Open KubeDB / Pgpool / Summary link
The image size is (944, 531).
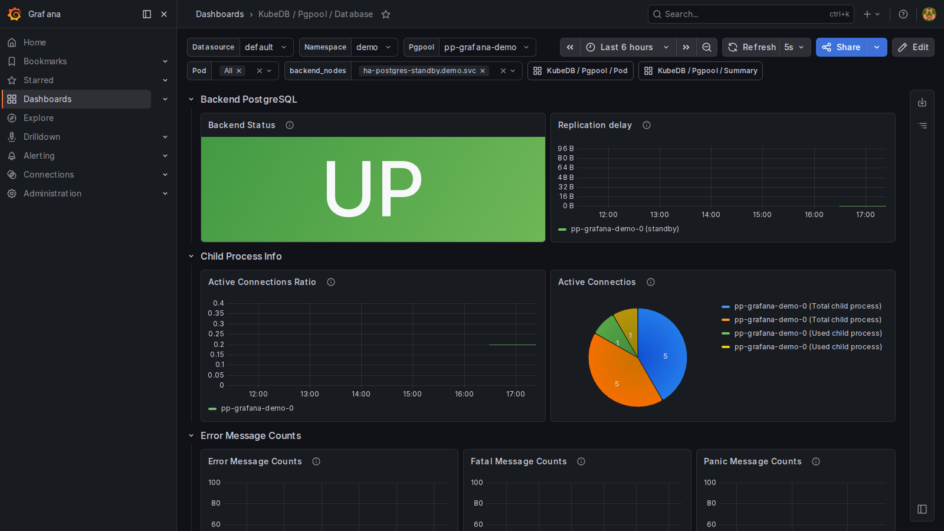tap(700, 71)
